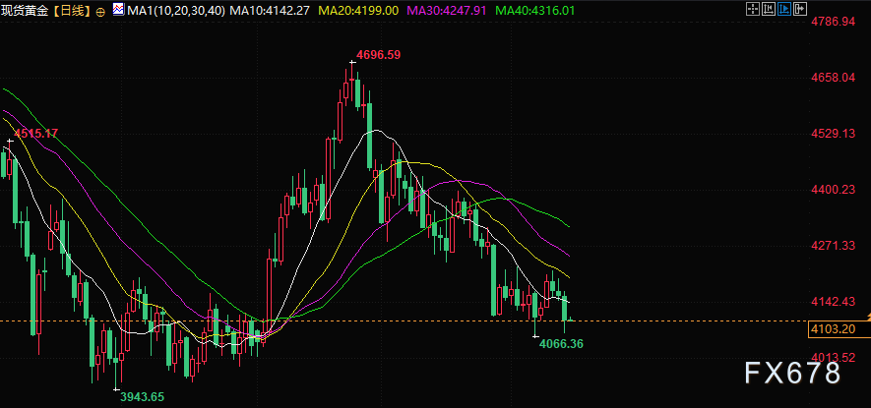Click the blue highlighted axis play icon

(784, 9)
